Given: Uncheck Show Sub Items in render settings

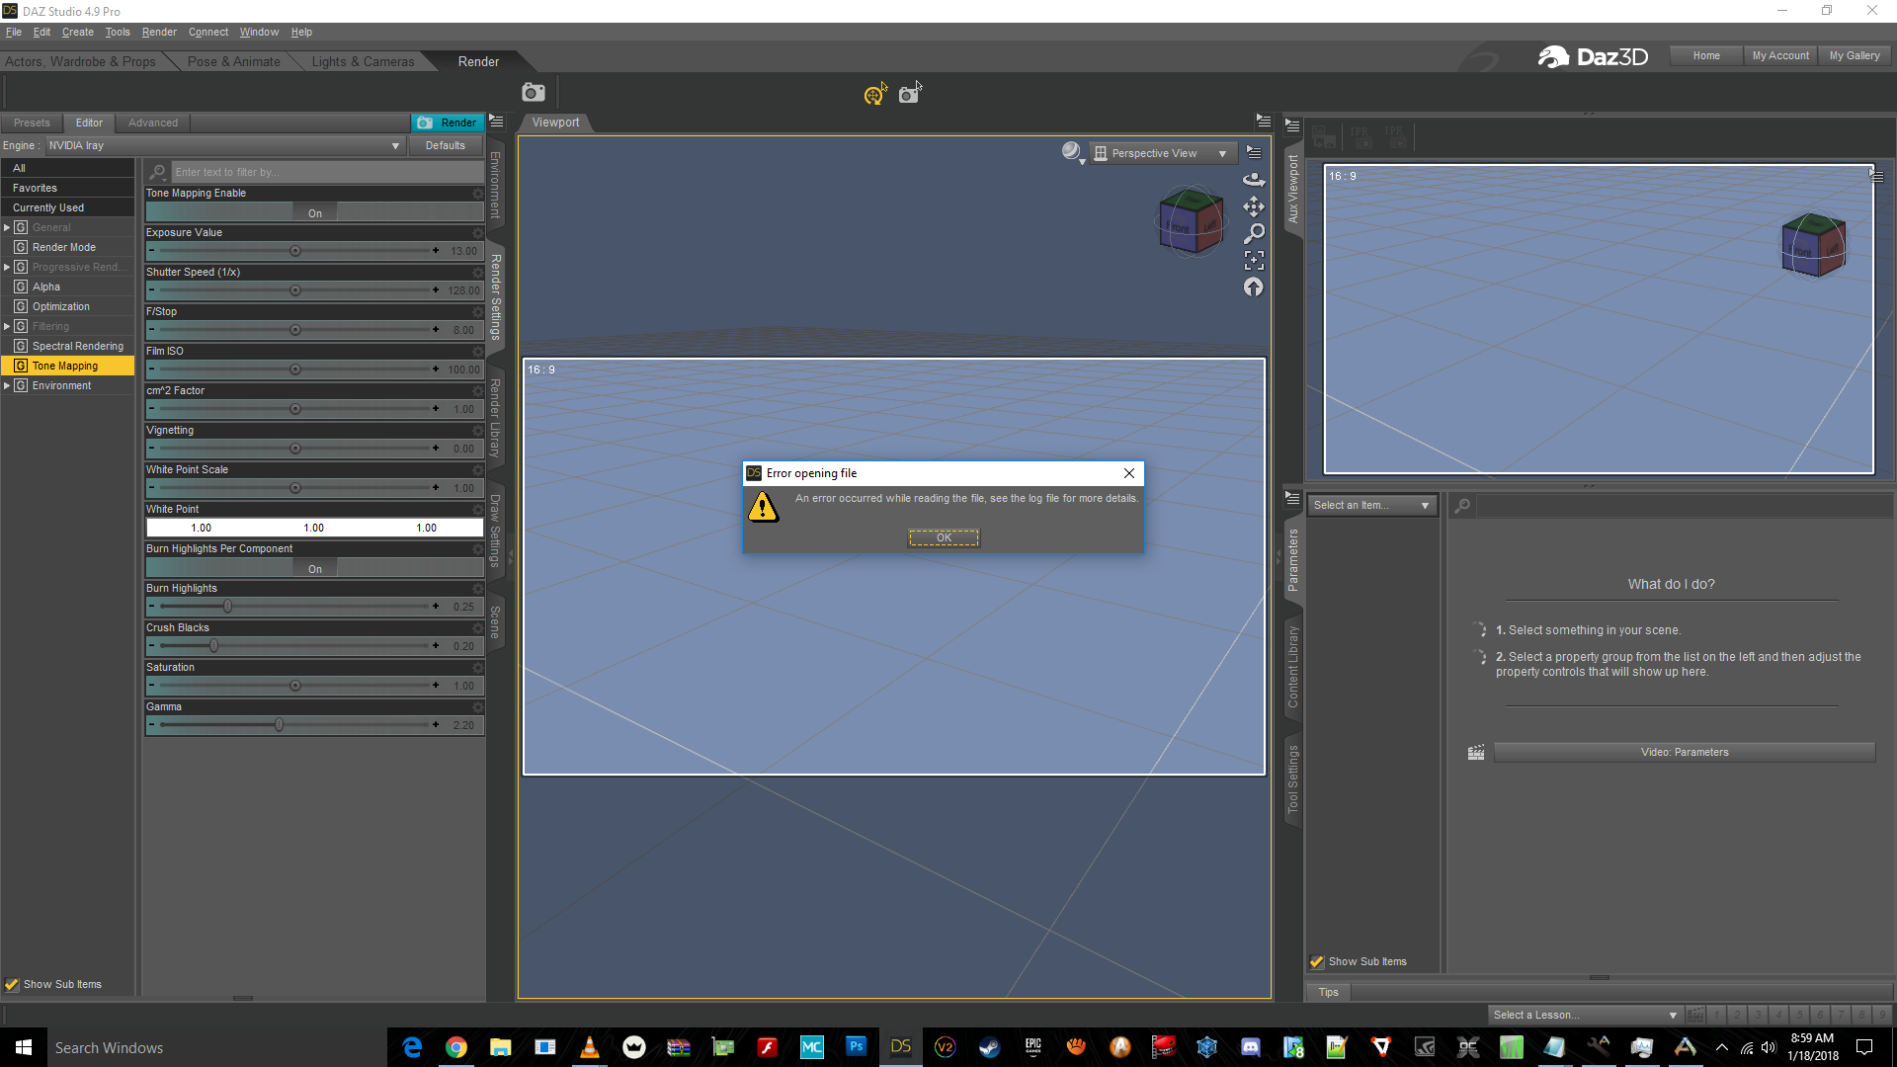Looking at the screenshot, I should pos(12,984).
